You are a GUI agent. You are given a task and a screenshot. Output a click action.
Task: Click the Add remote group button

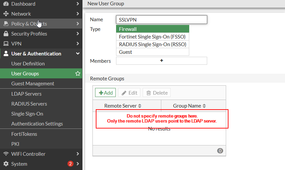tap(105, 93)
